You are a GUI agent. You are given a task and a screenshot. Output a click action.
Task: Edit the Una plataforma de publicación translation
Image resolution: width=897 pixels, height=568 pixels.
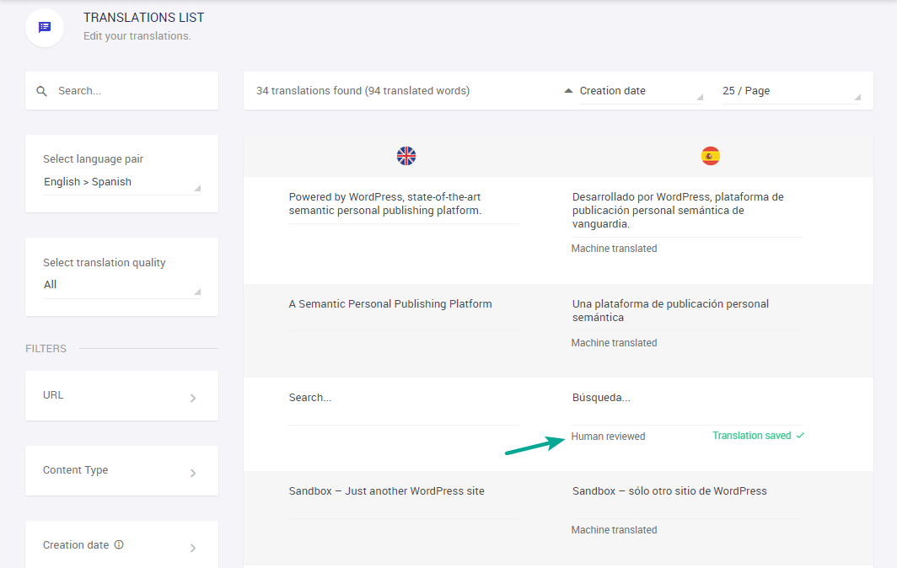(685, 311)
